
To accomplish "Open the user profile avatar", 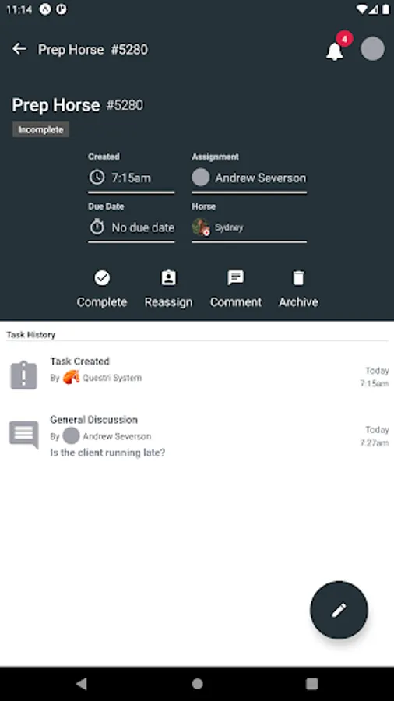I will click(x=372, y=49).
